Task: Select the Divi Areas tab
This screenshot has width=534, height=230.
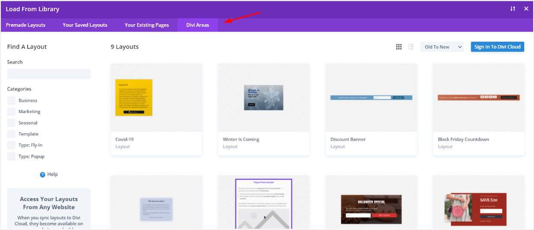Action: click(x=198, y=25)
